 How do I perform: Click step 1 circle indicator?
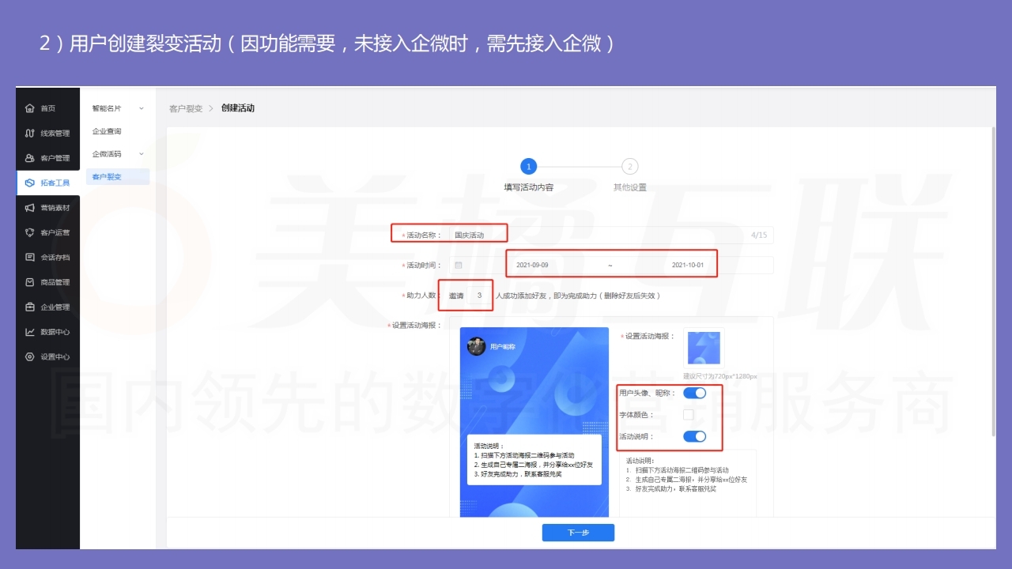(529, 166)
